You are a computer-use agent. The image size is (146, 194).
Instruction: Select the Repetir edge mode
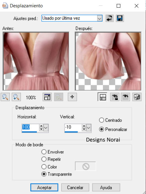click(x=44, y=159)
